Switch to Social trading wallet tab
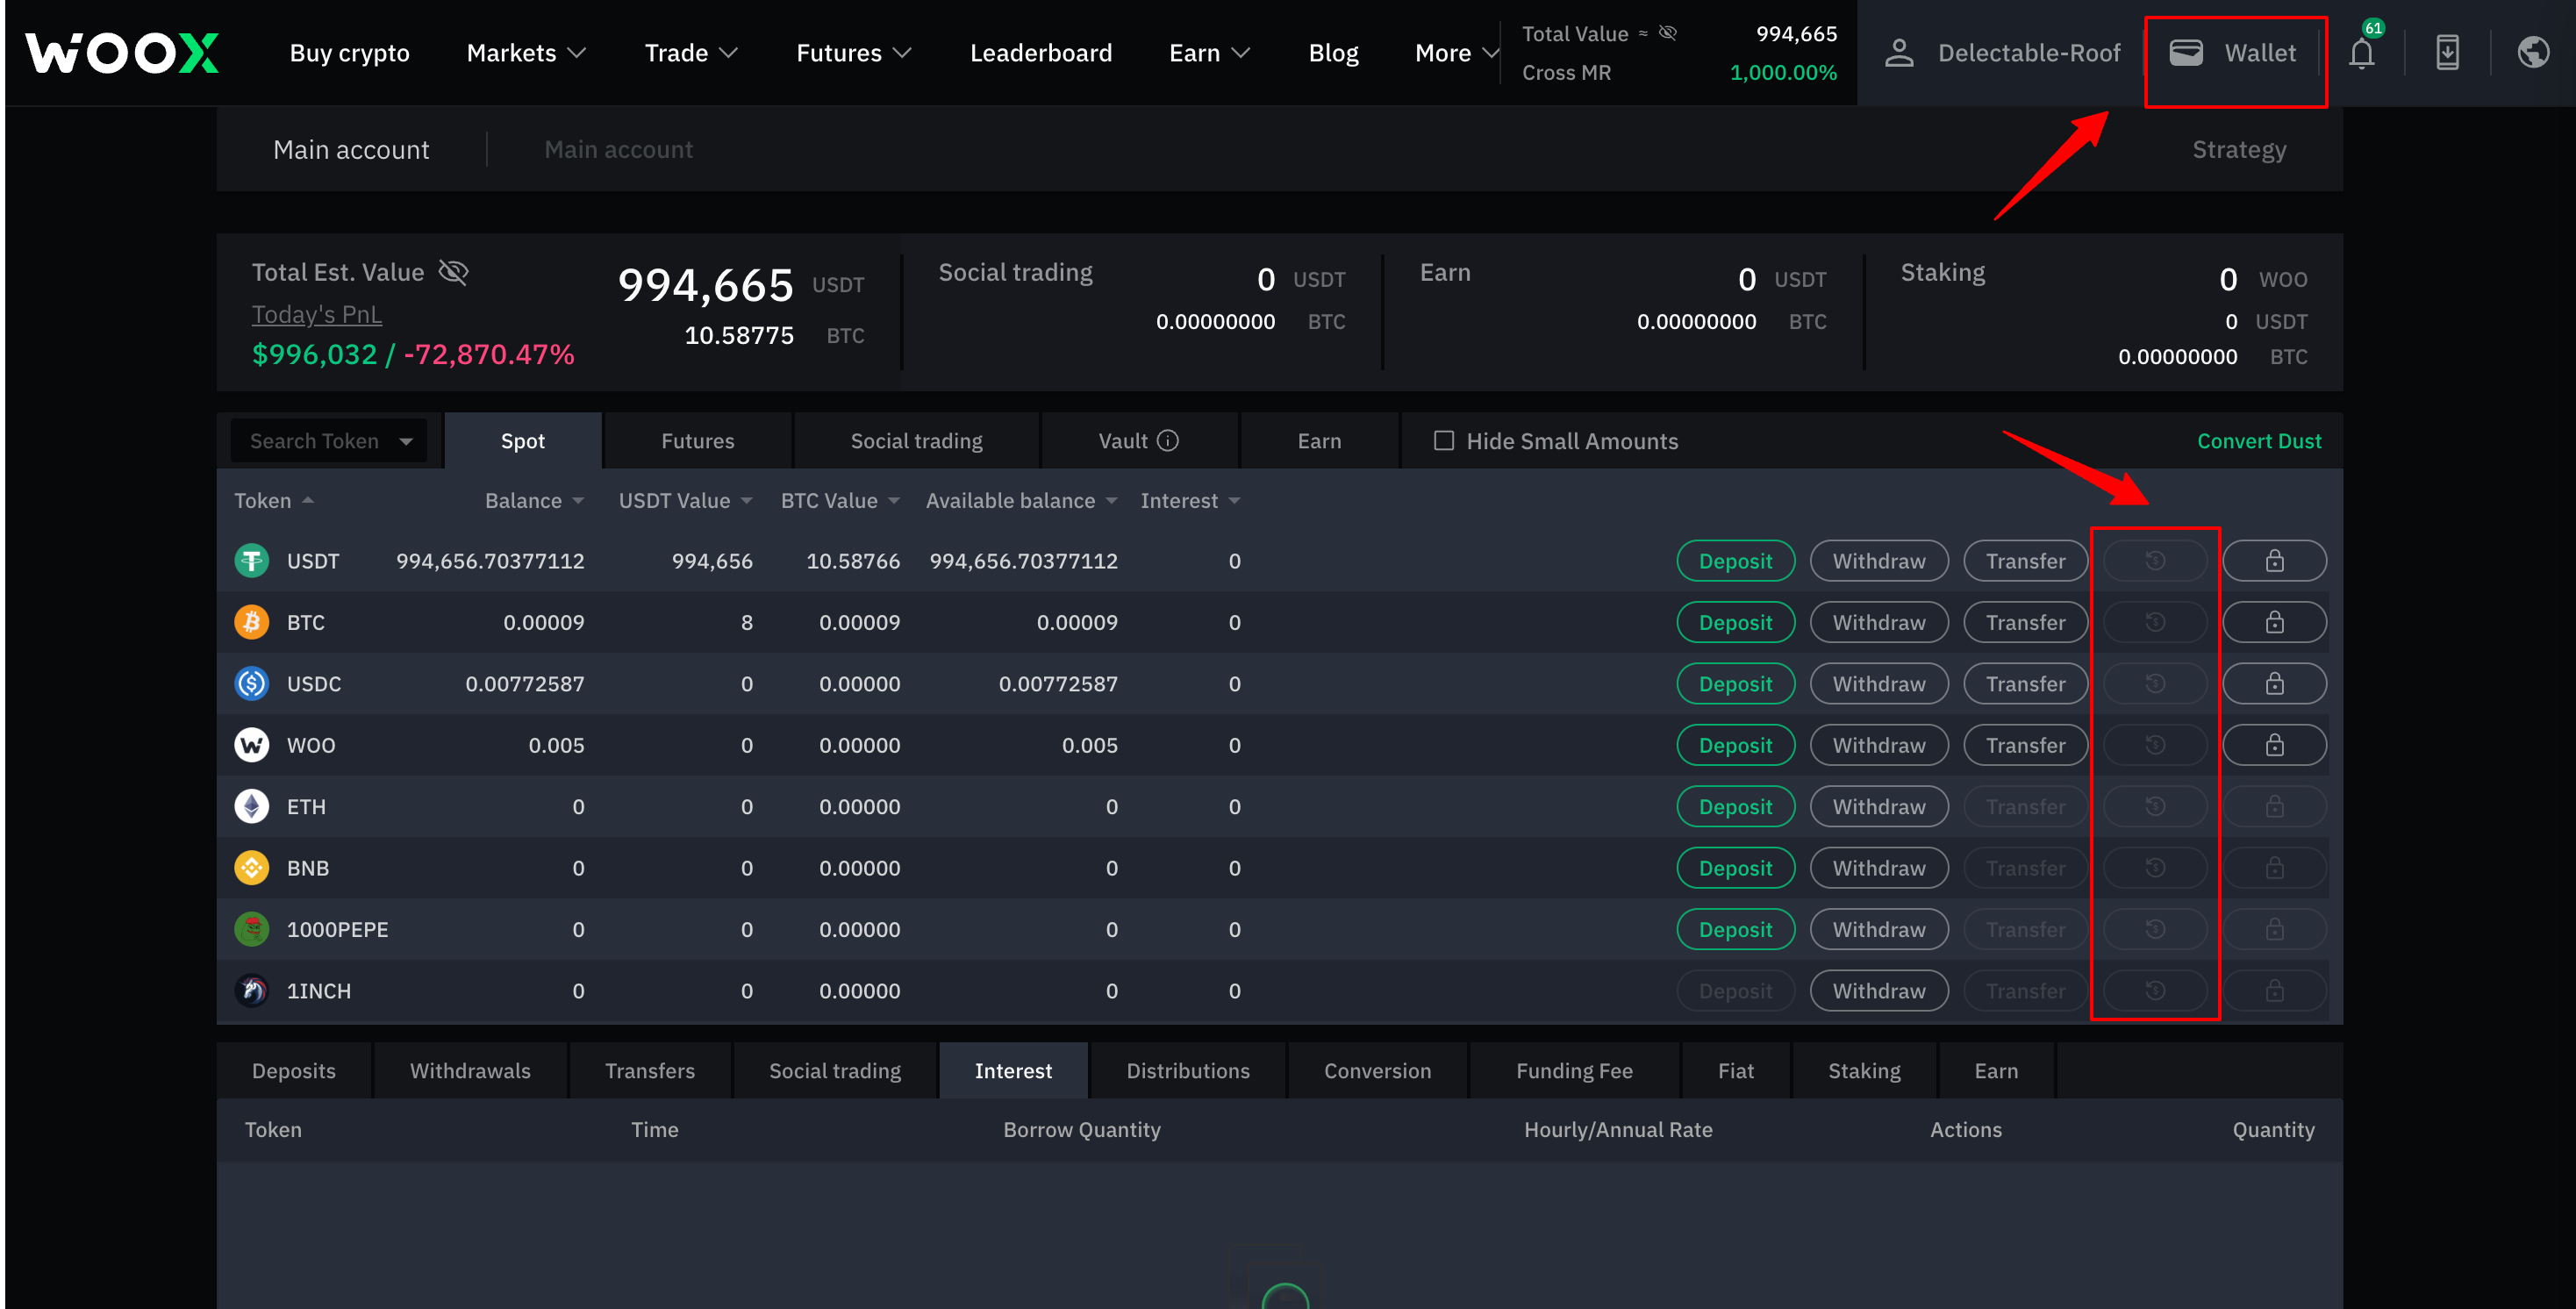 click(x=916, y=441)
